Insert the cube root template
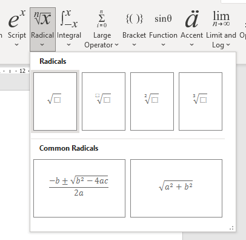This screenshot has height=240, width=246. 201,101
